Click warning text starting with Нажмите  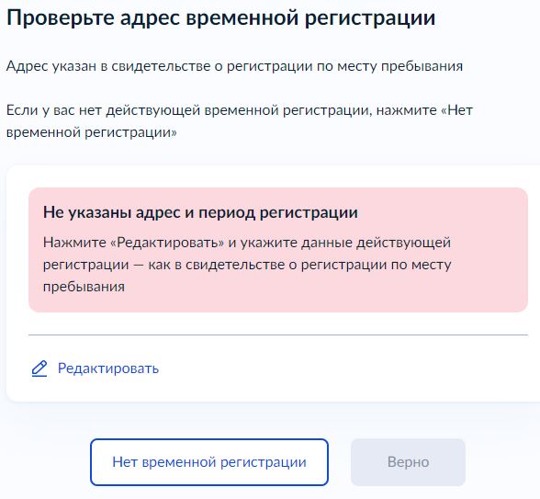tap(247, 265)
